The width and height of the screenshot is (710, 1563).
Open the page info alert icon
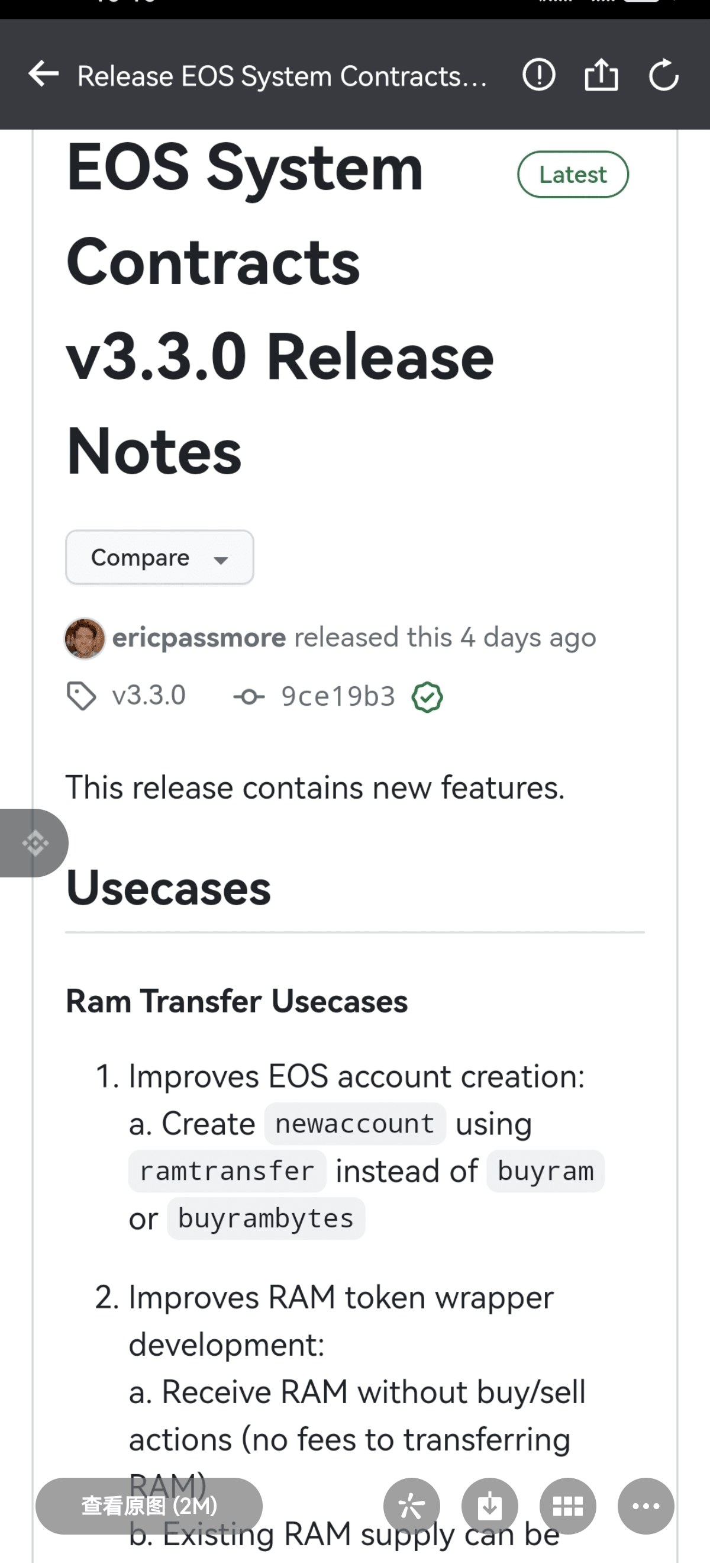[538, 75]
